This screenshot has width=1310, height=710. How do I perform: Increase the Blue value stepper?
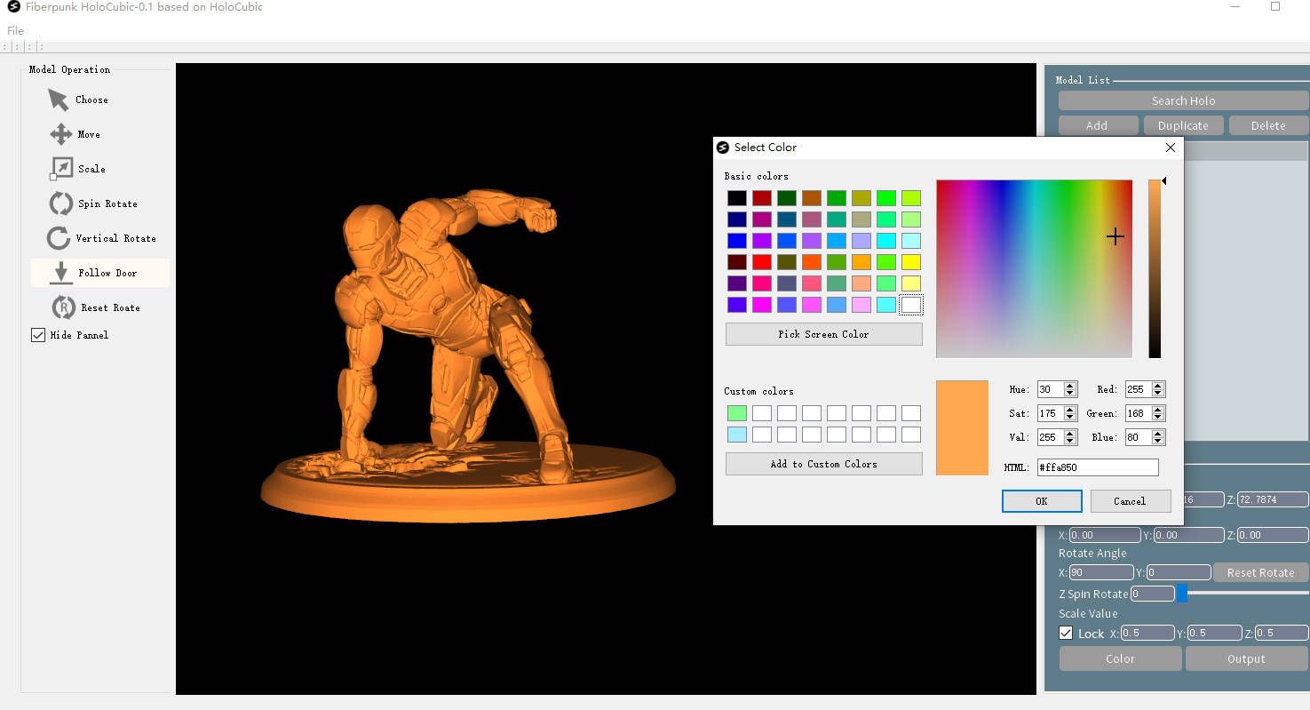point(1158,434)
